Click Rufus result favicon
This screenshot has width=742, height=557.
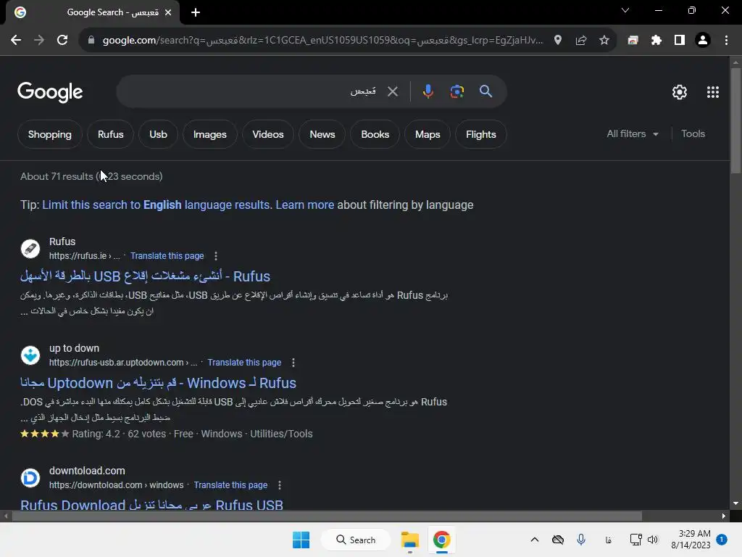pos(30,249)
